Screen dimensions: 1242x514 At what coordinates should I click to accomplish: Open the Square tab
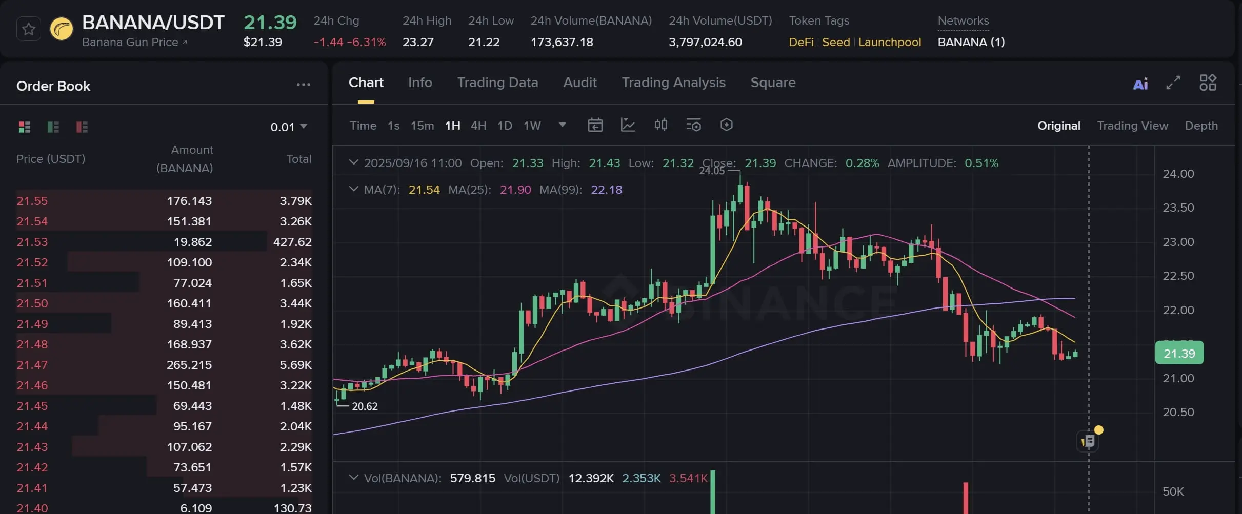[x=773, y=83]
